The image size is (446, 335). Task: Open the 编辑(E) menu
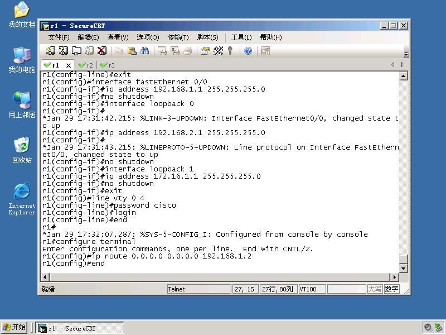pos(88,37)
